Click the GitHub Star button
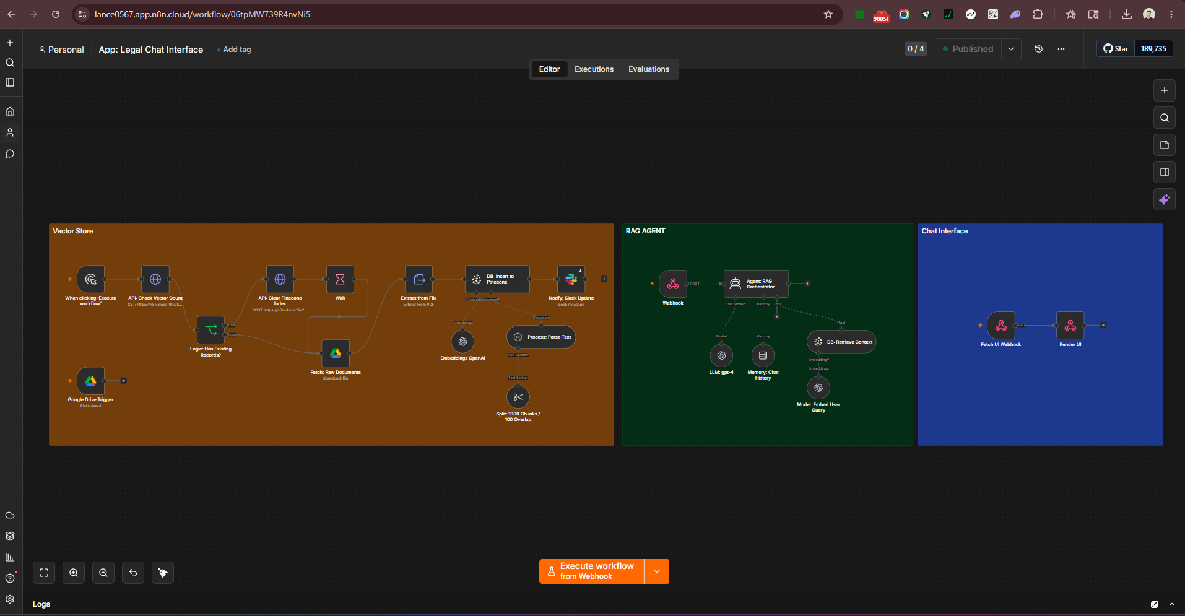The width and height of the screenshot is (1185, 616). pyautogui.click(x=1116, y=49)
